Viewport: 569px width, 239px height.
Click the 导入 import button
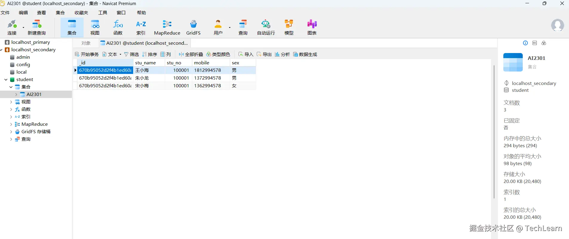[246, 54]
